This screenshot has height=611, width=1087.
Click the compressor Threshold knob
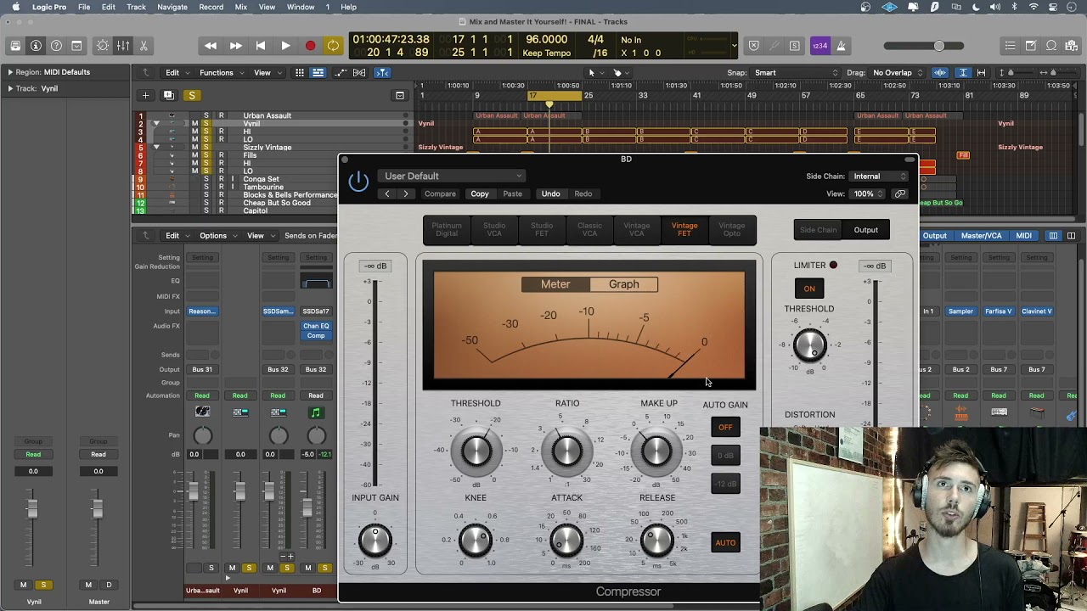476,451
